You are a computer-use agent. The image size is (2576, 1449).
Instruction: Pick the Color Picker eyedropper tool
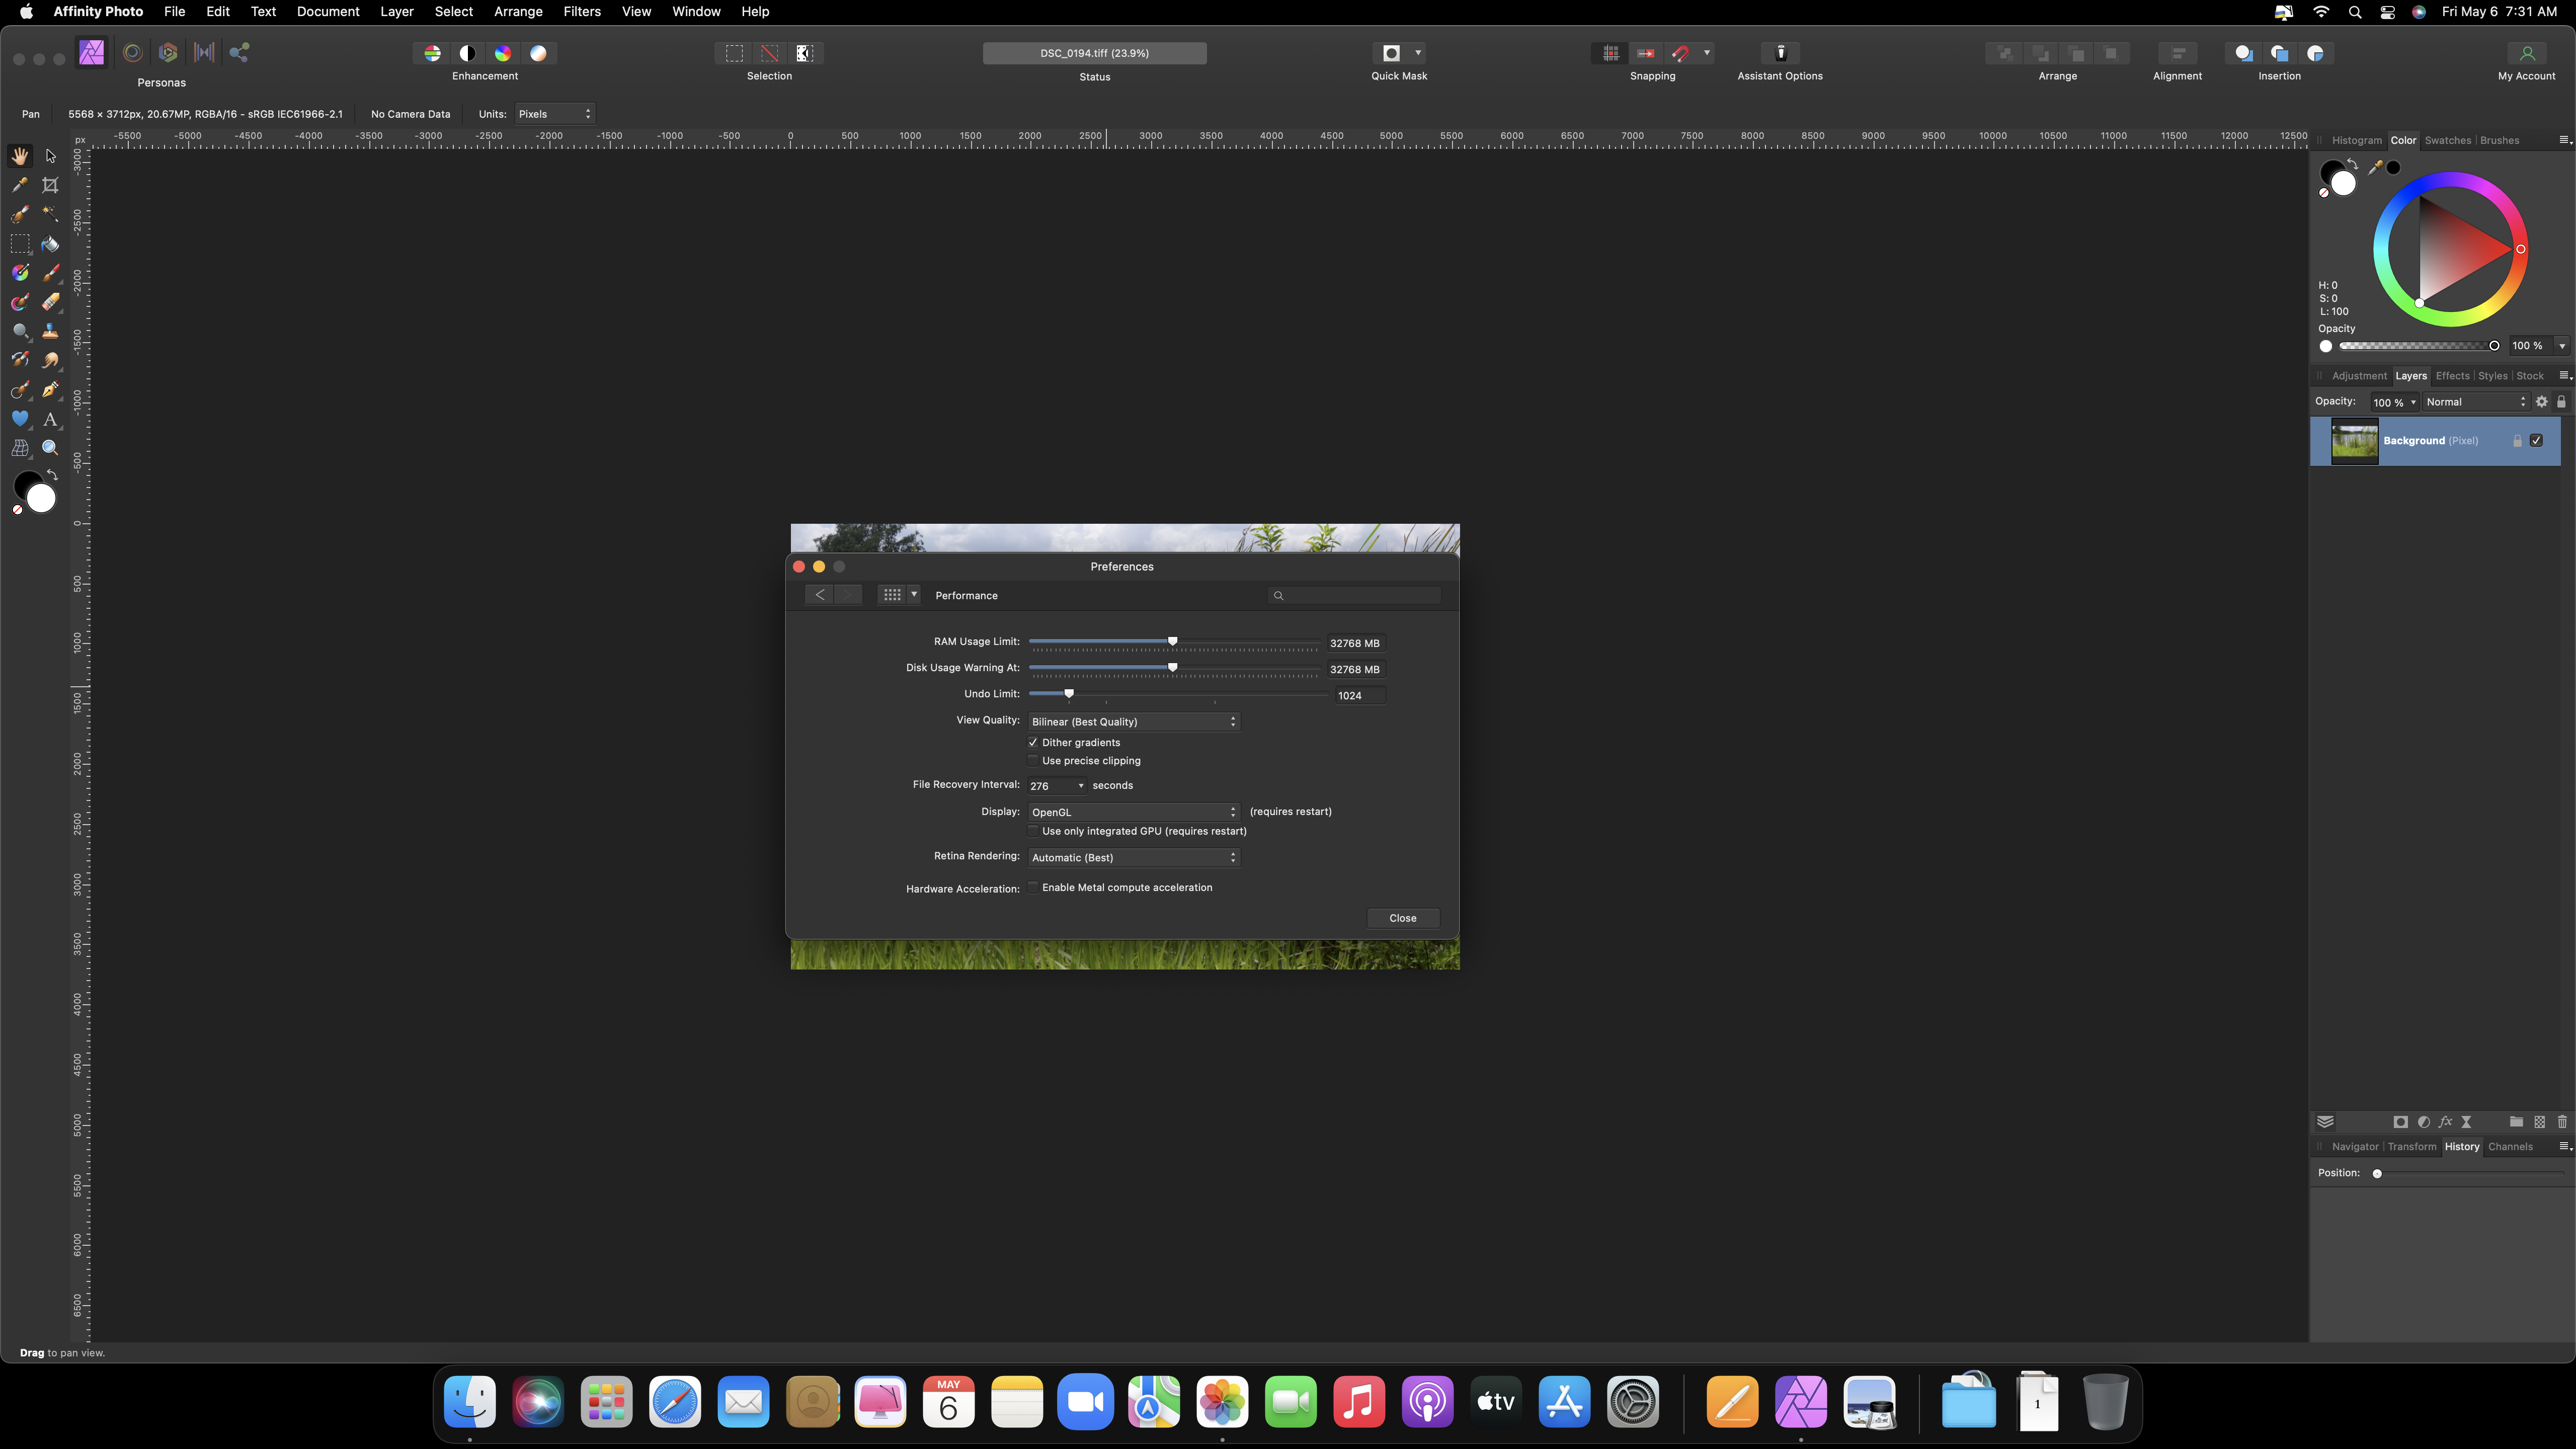tap(20, 185)
